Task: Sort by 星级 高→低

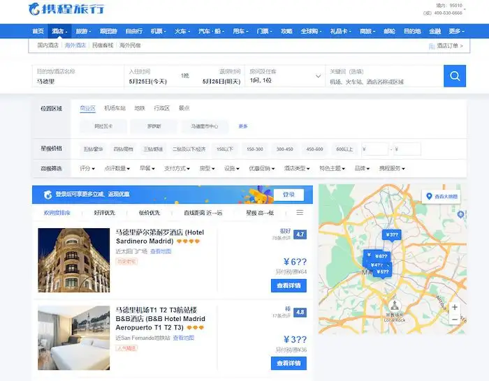Action: [260, 213]
